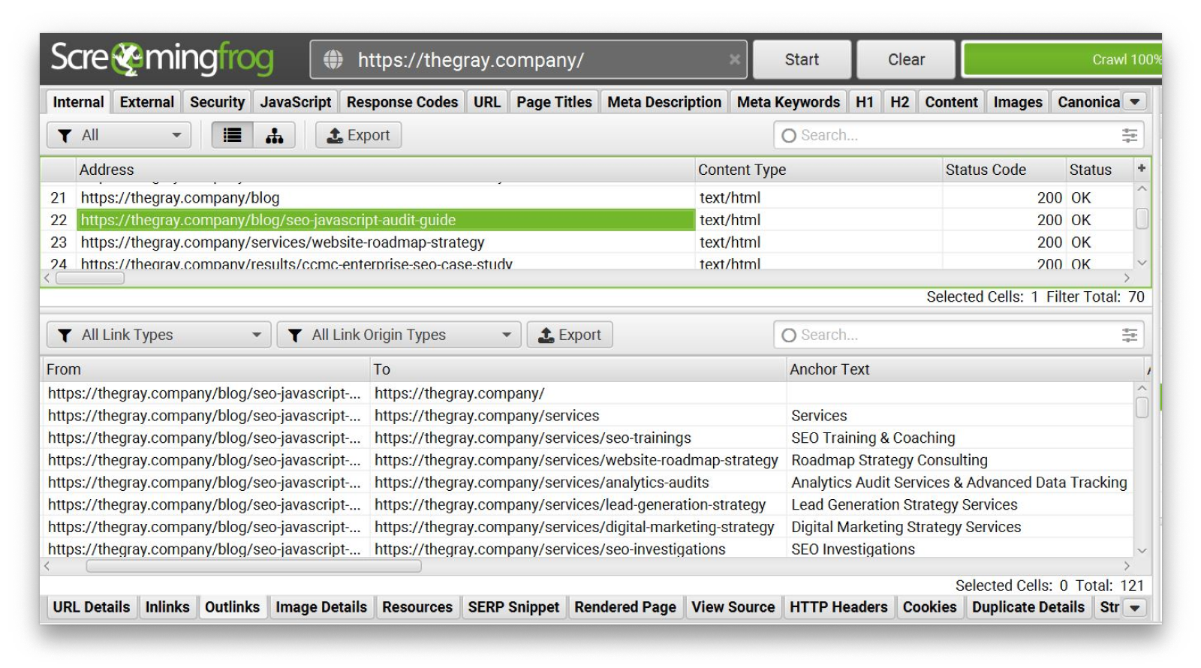Image resolution: width=1201 pixels, height=668 pixels.
Task: Clear the URL field with the X icon
Action: point(734,59)
